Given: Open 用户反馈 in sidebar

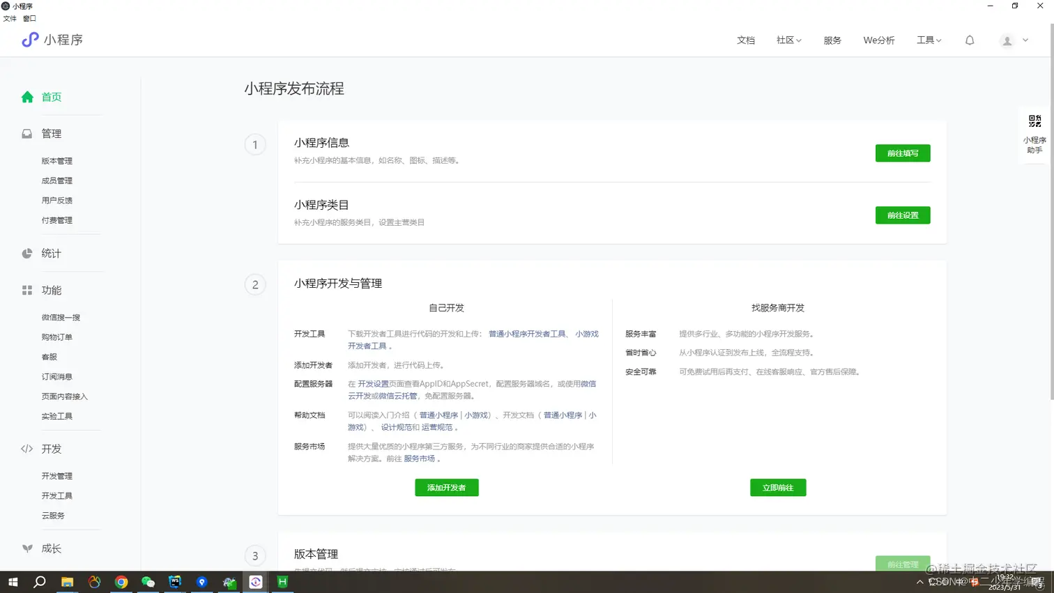Looking at the screenshot, I should click(x=56, y=201).
